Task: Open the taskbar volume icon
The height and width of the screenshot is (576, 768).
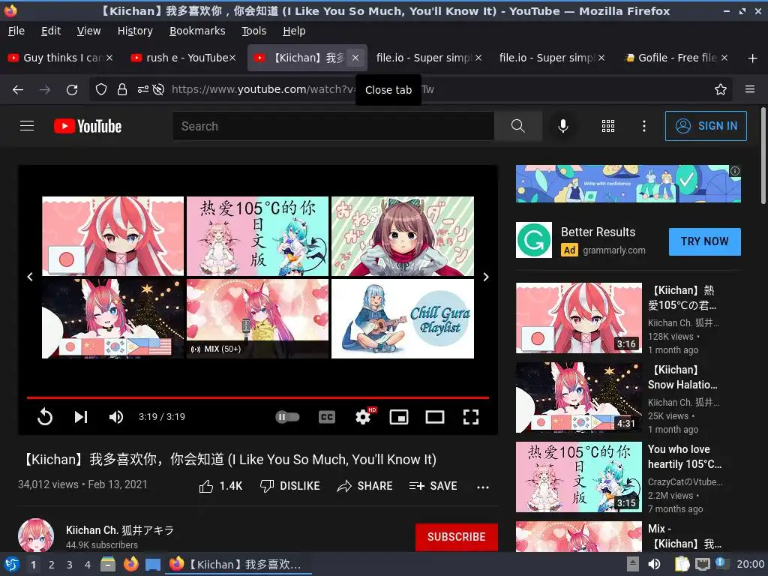Action: pyautogui.click(x=654, y=564)
